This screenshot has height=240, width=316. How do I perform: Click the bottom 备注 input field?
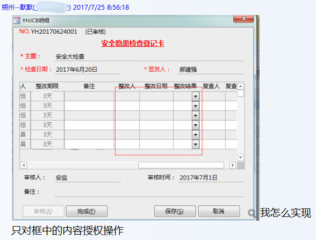pos(149,192)
